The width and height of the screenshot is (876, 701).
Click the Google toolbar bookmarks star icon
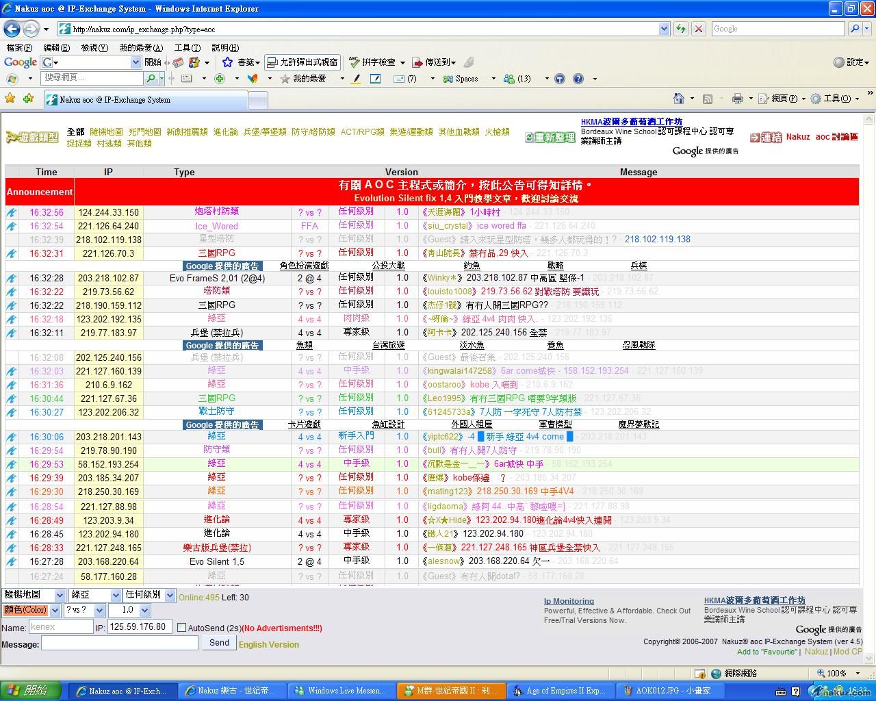click(x=227, y=62)
